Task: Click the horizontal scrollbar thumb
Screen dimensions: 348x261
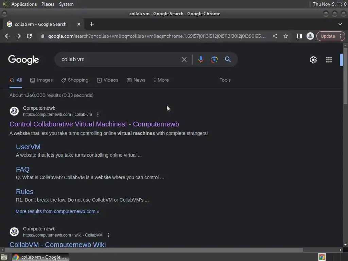Action: [x=154, y=250]
